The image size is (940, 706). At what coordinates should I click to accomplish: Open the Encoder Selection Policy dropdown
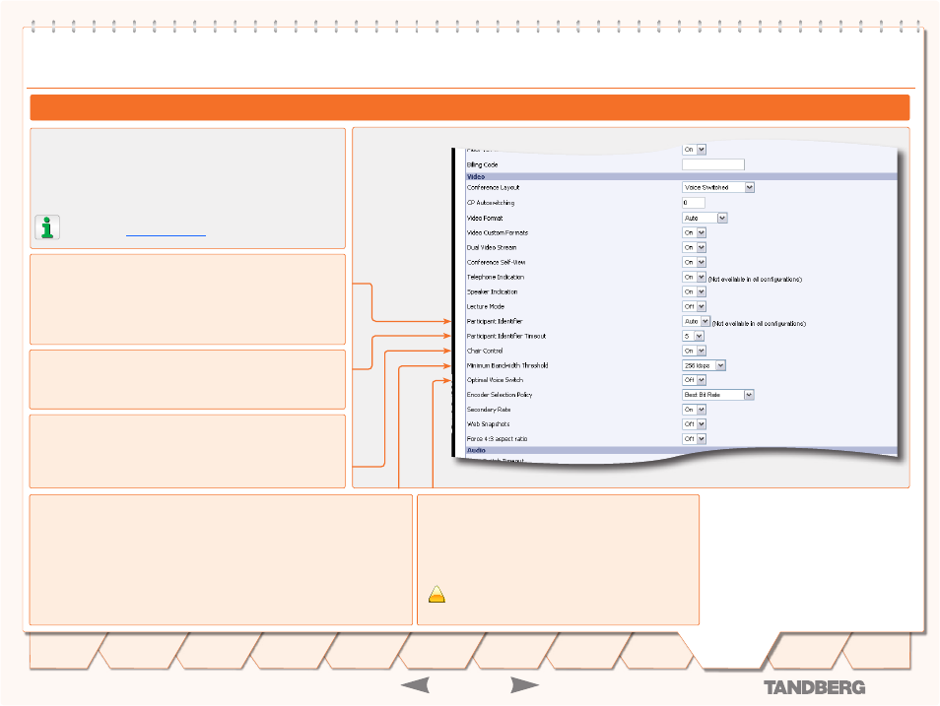pyautogui.click(x=718, y=395)
